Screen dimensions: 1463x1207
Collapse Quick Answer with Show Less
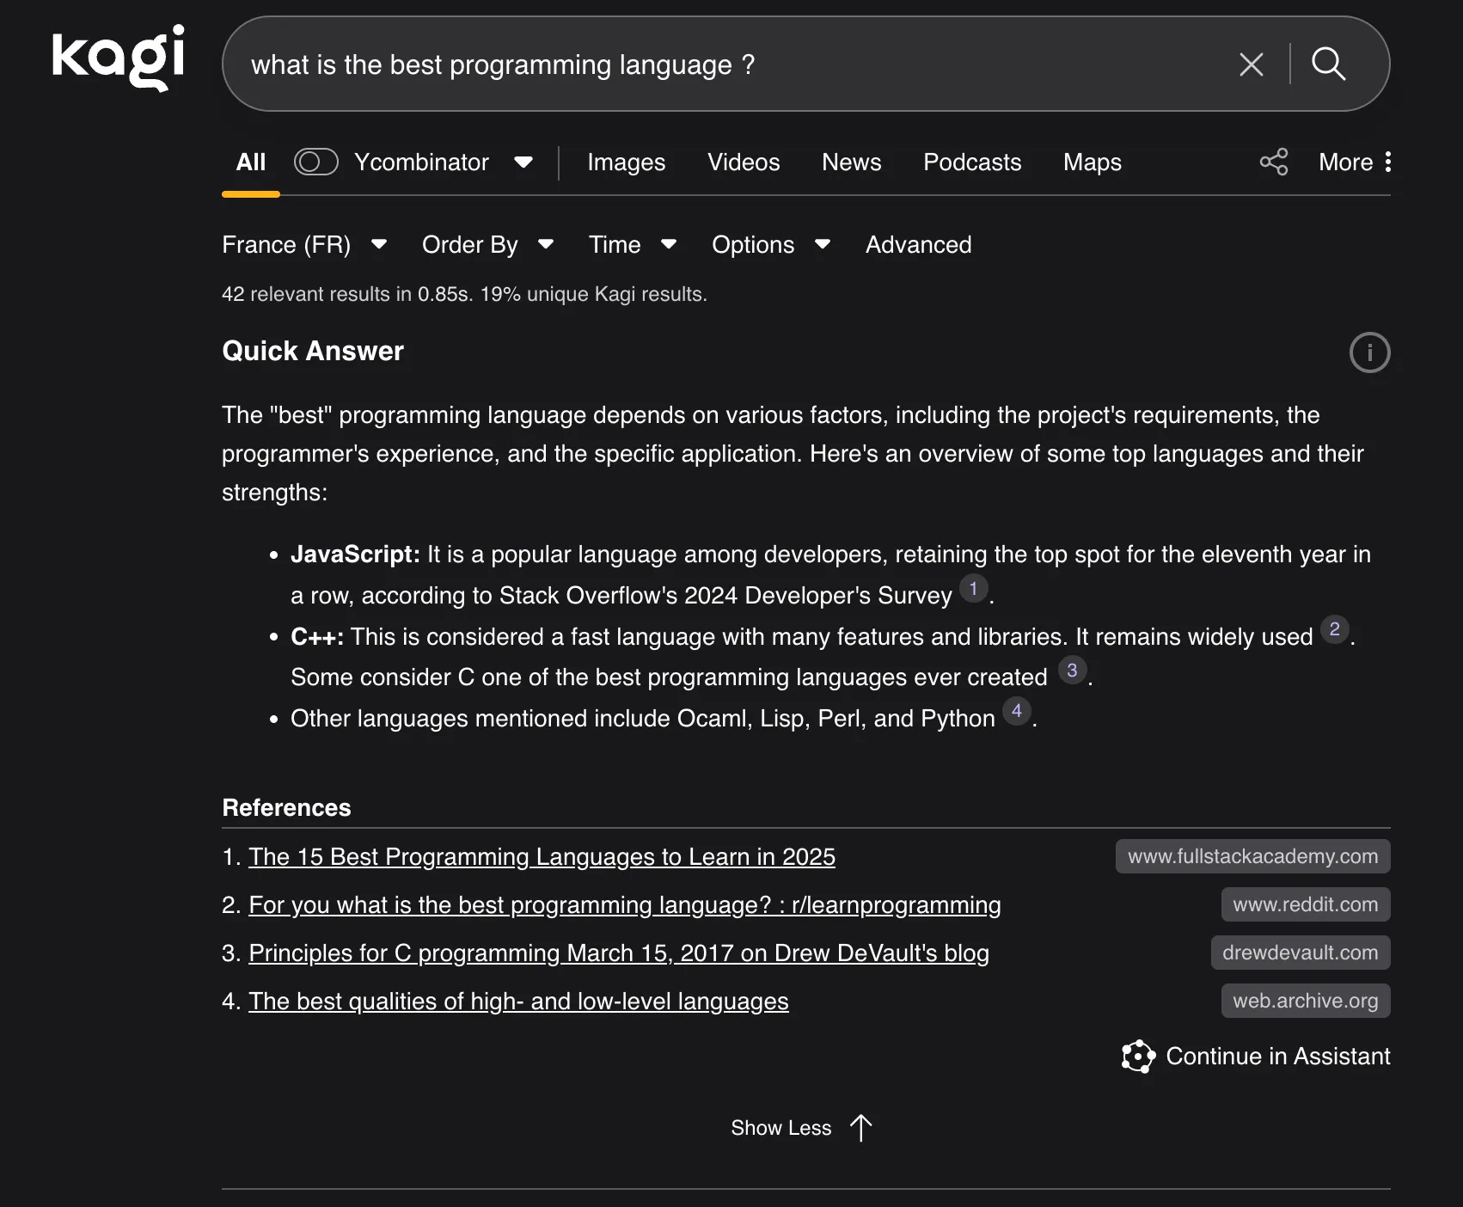coord(799,1128)
